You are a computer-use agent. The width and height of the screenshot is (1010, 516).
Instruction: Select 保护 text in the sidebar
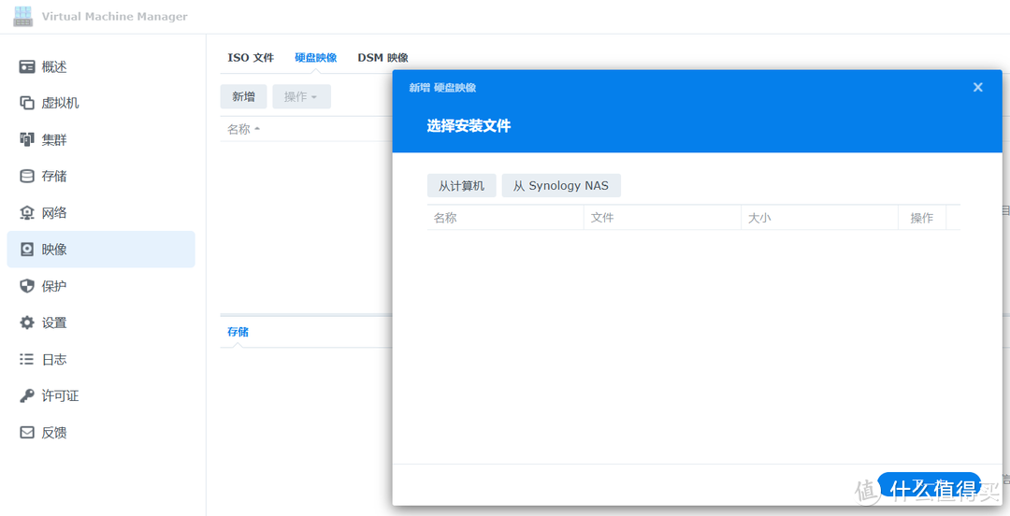coord(54,286)
